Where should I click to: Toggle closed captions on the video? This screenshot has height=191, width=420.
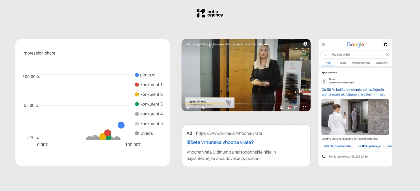click(282, 108)
